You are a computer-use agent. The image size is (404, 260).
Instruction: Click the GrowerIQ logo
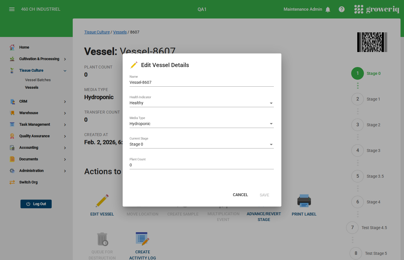pyautogui.click(x=377, y=9)
